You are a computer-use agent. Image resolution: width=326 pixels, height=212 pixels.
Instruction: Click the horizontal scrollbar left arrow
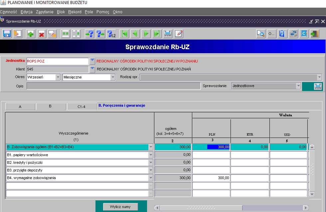157,208
